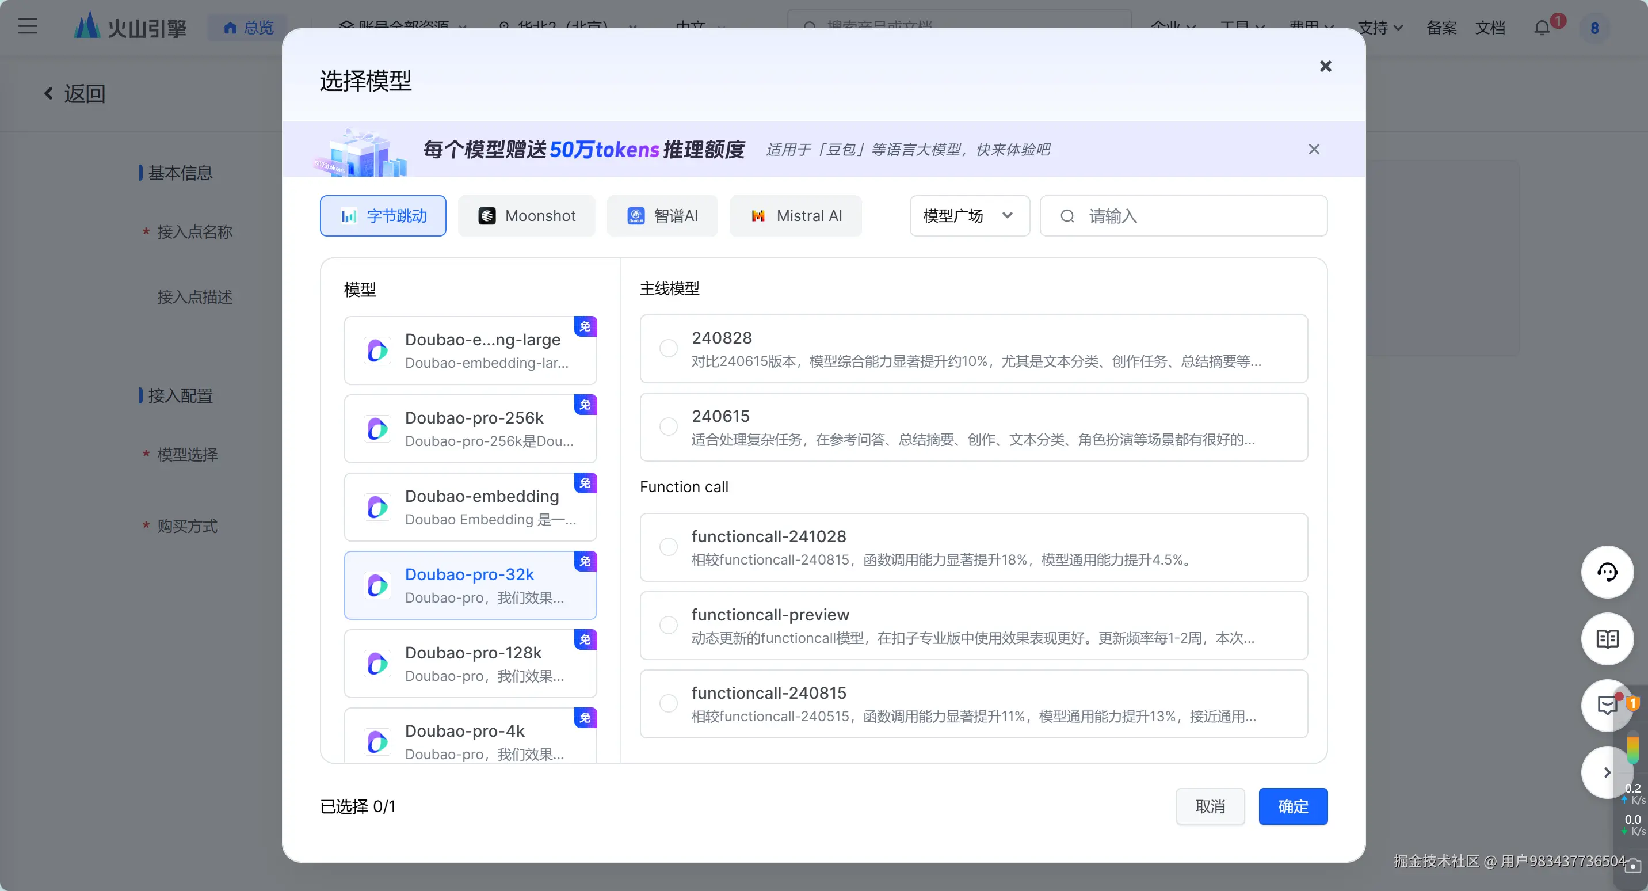Click the customer service headset icon

(x=1607, y=572)
